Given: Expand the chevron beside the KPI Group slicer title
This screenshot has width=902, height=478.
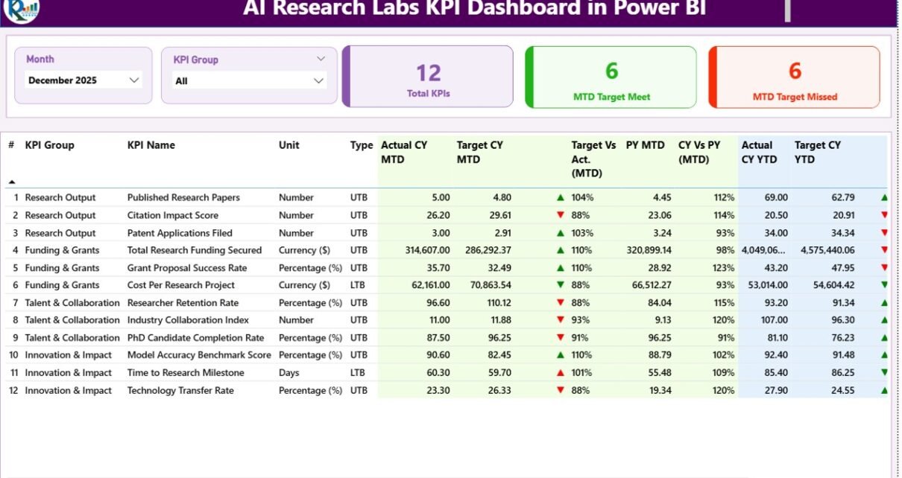Looking at the screenshot, I should pyautogui.click(x=321, y=59).
